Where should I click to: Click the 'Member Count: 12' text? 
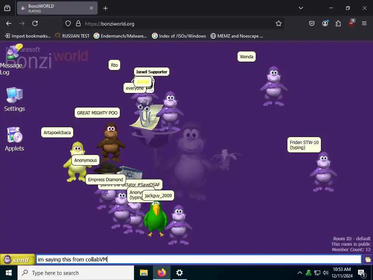click(351, 249)
